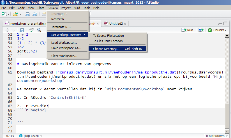This screenshot has height=138, width=231.
Task: Select Restart R from Session menu
Action: [68, 19]
